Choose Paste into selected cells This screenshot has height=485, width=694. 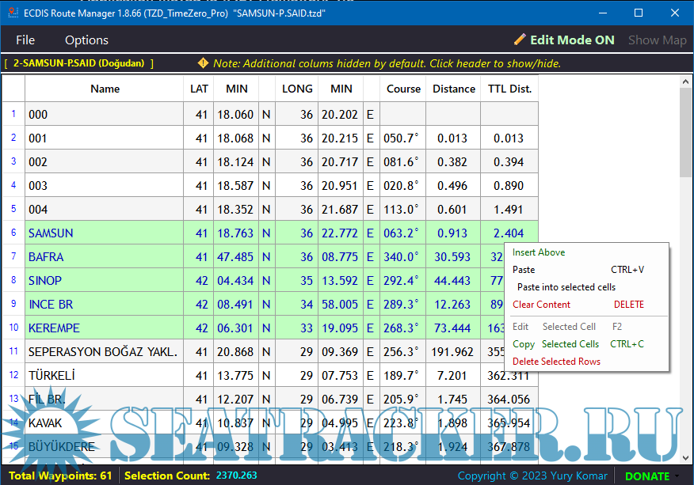pos(566,287)
